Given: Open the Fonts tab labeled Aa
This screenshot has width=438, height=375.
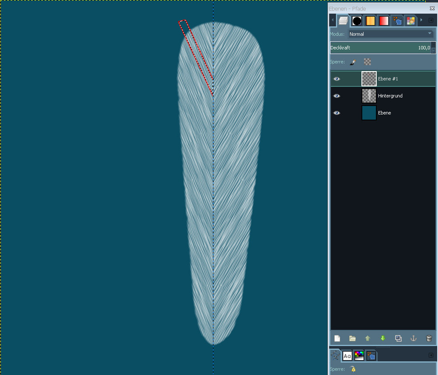Looking at the screenshot, I should click(347, 356).
